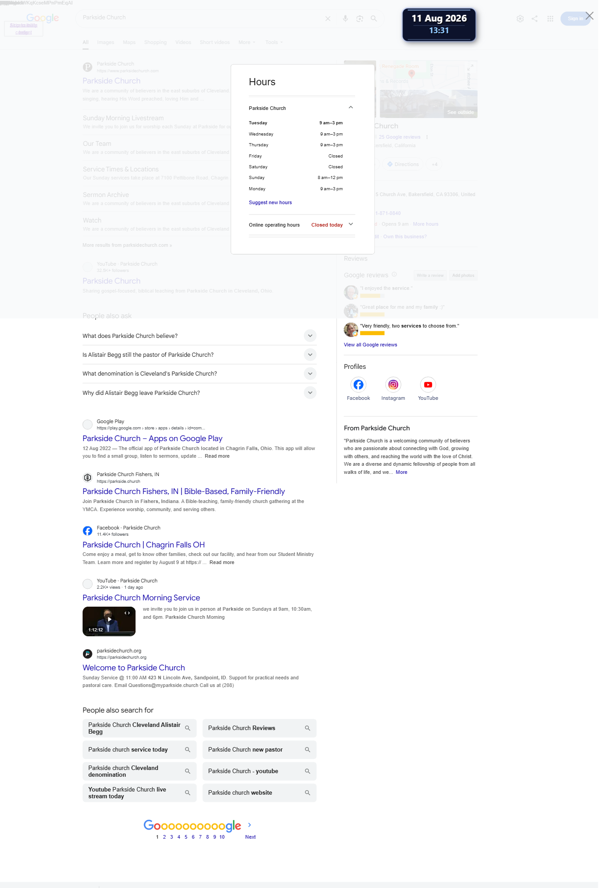605x888 pixels.
Task: Open quick settings gear icon
Action: coord(520,19)
